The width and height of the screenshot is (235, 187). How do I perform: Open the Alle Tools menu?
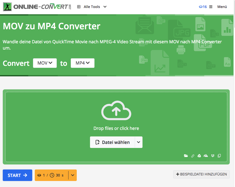point(92,7)
